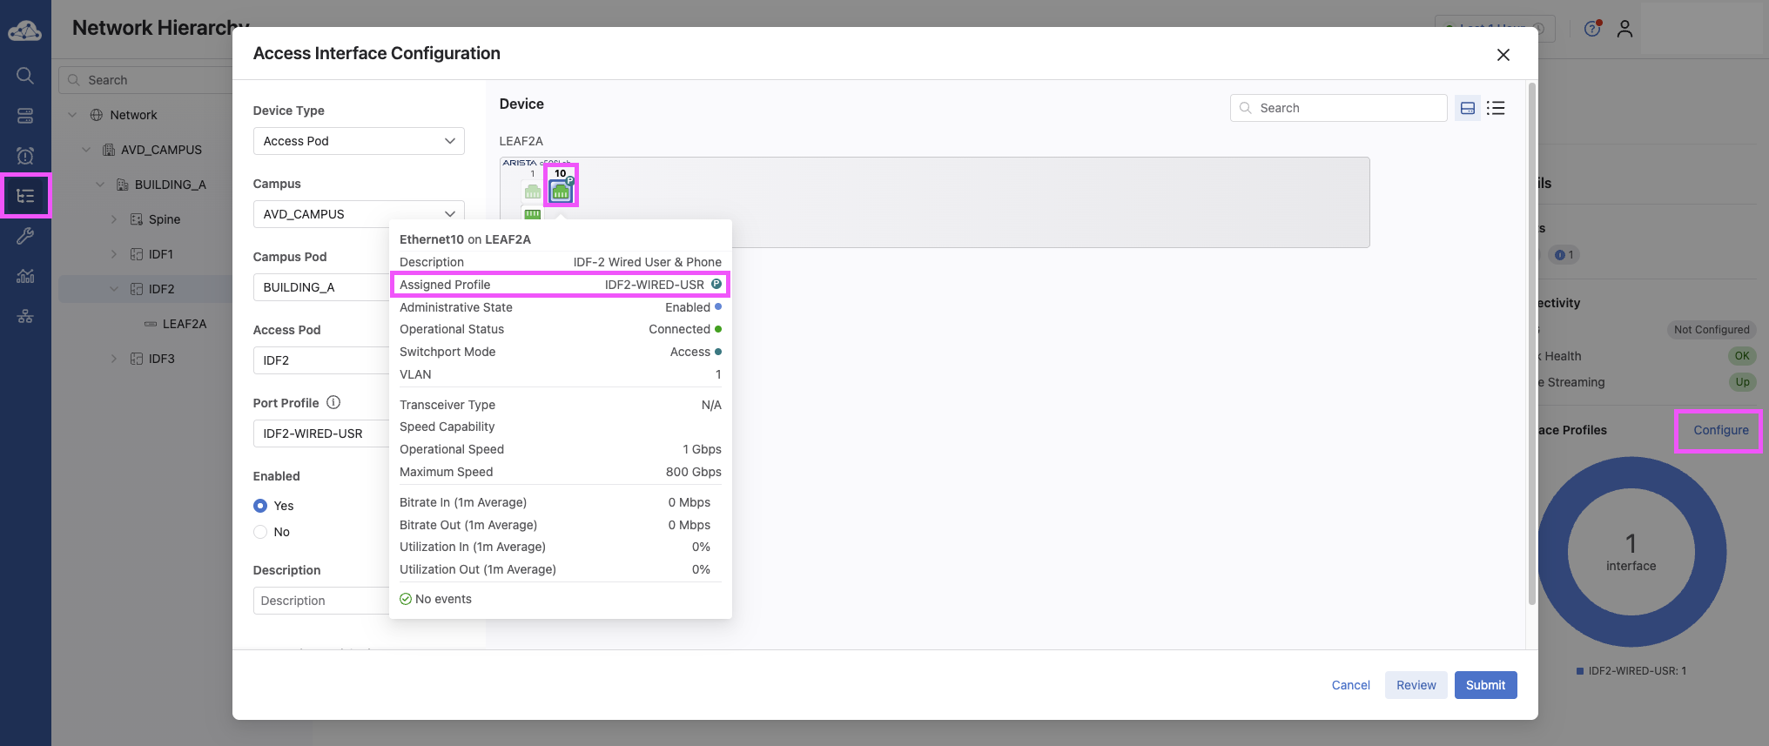Open the CloudVision home logo
Screen dimensions: 1769x746
25,31
